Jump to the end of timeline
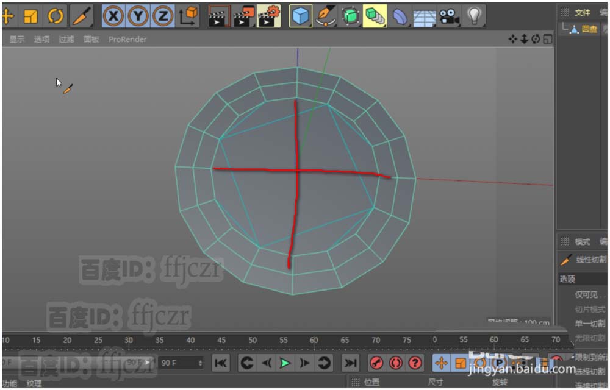Image resolution: width=610 pixels, height=390 pixels. click(x=350, y=363)
